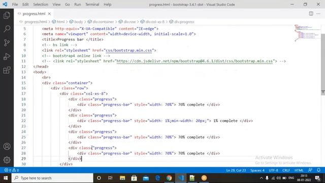Open the Accounts menu icon
325x183 pixels.
pos(7,146)
